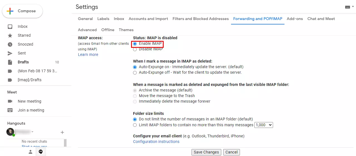Open the General settings tab
The width and height of the screenshot is (356, 156).
point(85,19)
